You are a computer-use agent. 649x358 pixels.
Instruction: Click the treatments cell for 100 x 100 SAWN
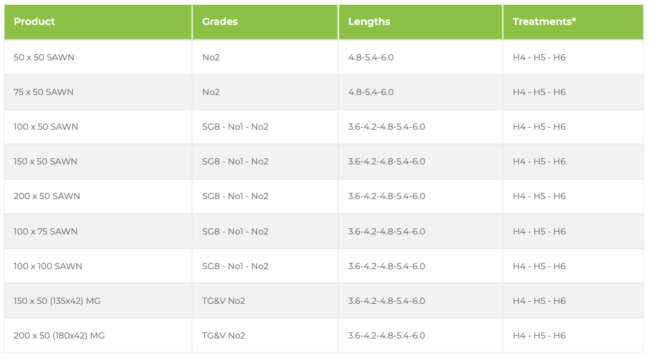pos(539,266)
